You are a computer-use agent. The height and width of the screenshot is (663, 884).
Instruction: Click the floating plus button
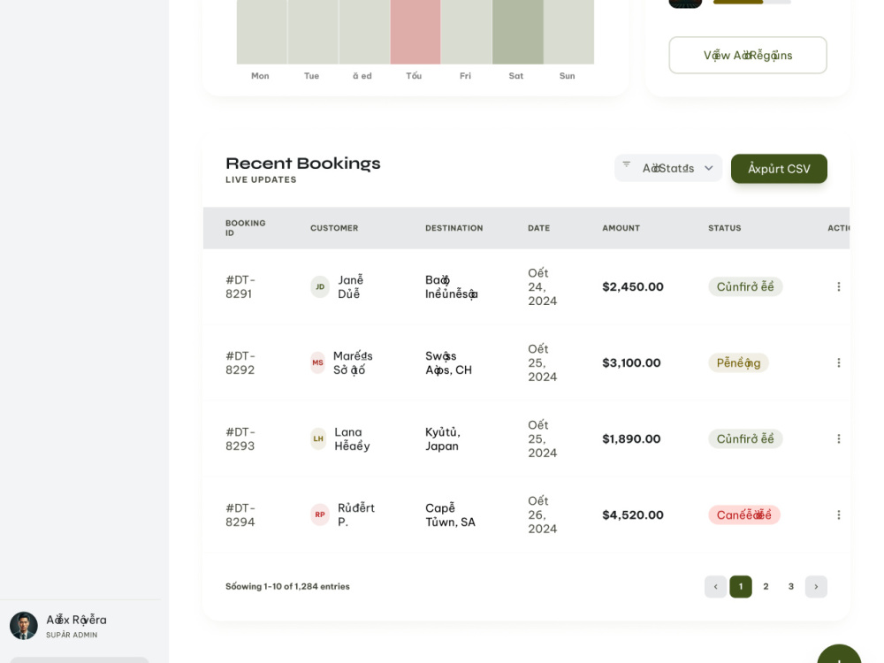pyautogui.click(x=839, y=654)
